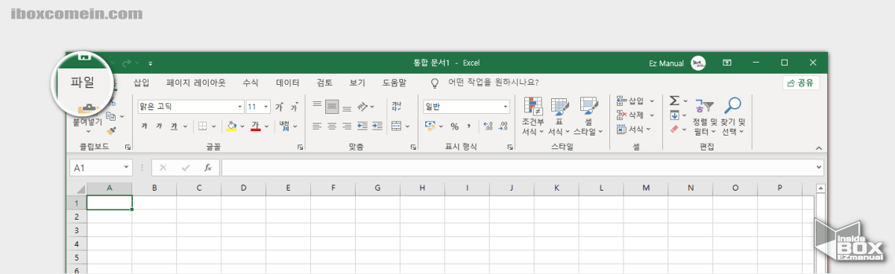Expand the Merge and Center dropdown arrow
895x274 pixels.
coord(407,127)
